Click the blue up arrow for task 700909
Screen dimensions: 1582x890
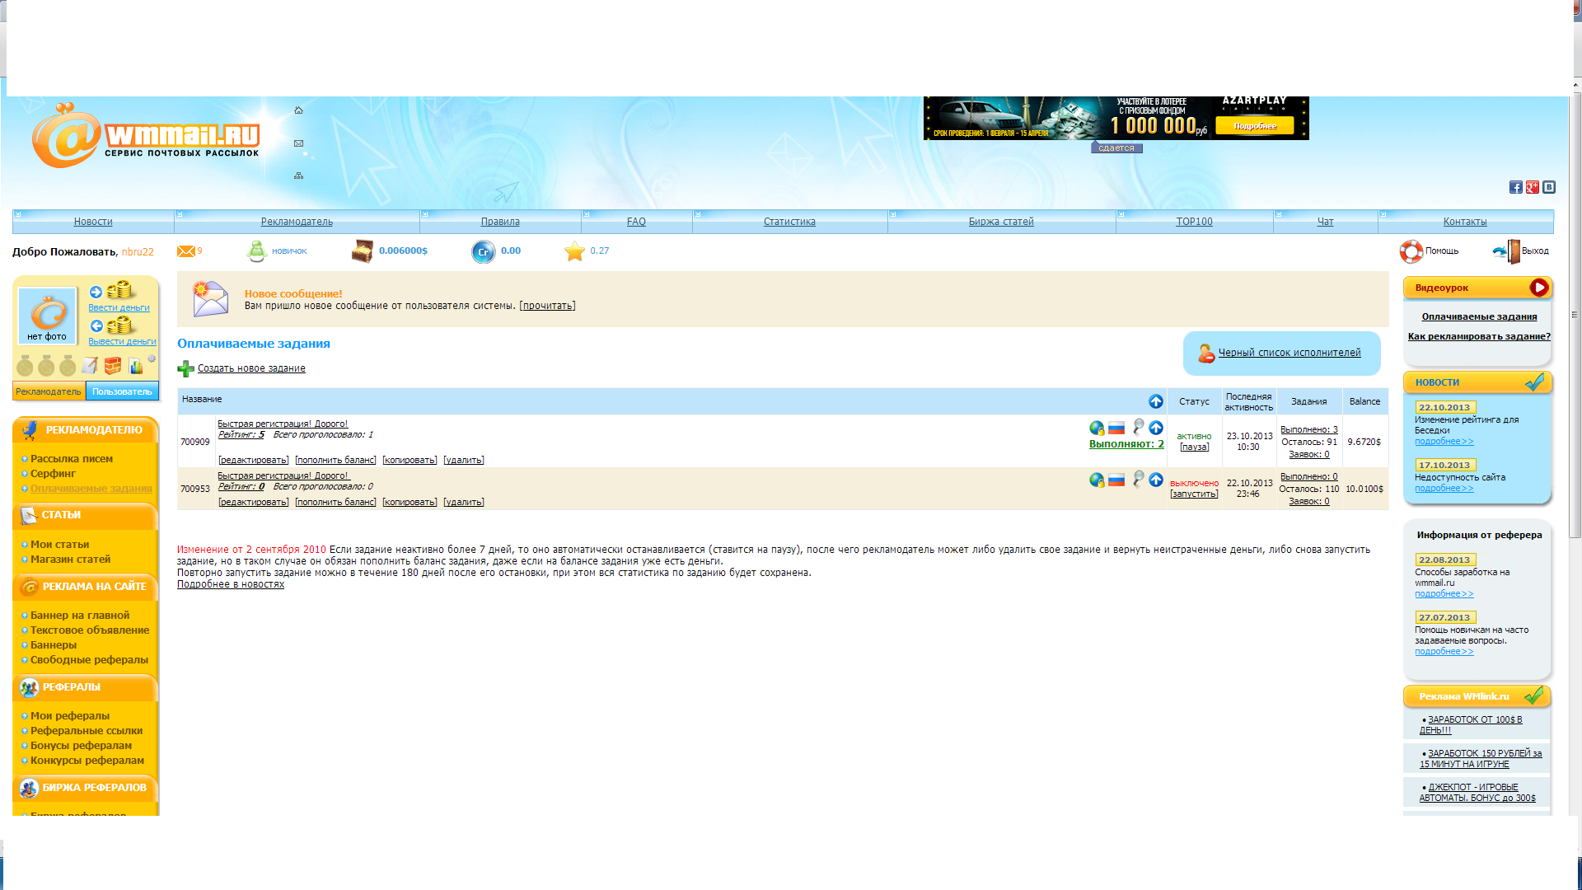coord(1156,428)
